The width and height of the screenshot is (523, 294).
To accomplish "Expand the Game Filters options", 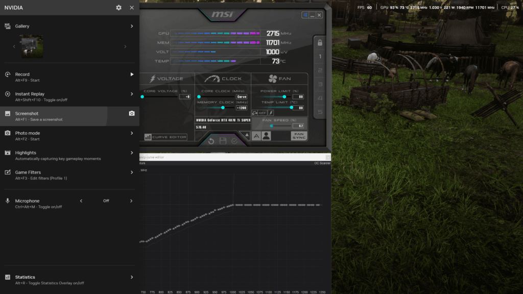I will tap(132, 173).
